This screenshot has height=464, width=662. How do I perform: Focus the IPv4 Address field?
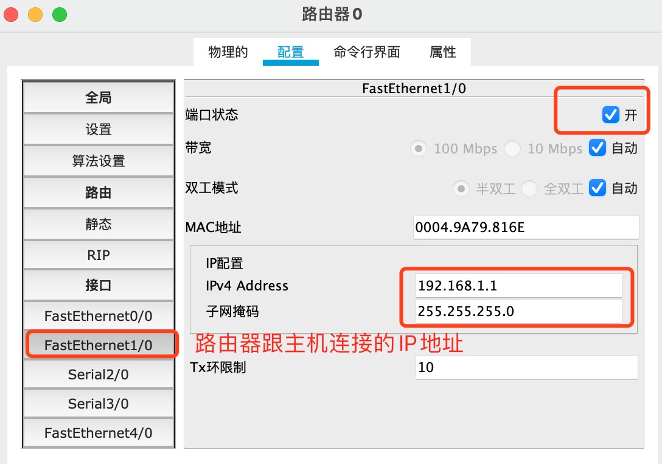(x=519, y=286)
